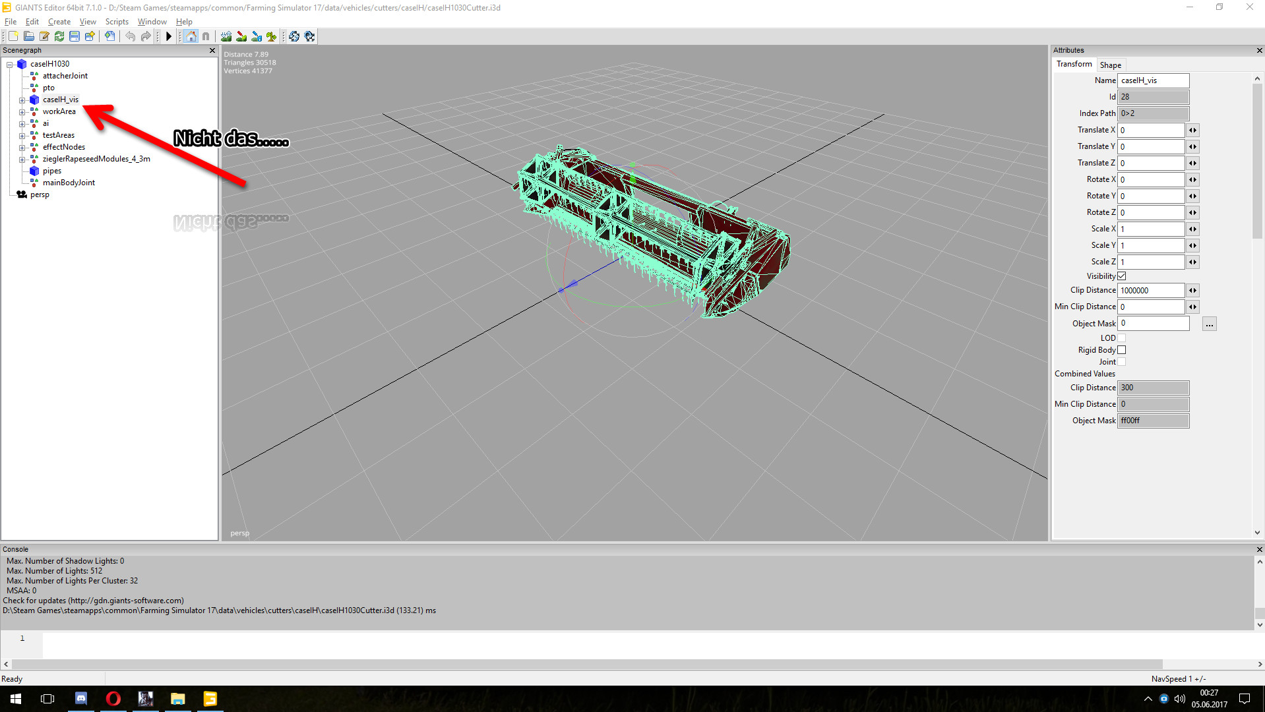Toggle the home navigation mode icon
The height and width of the screenshot is (712, 1265).
coord(191,36)
